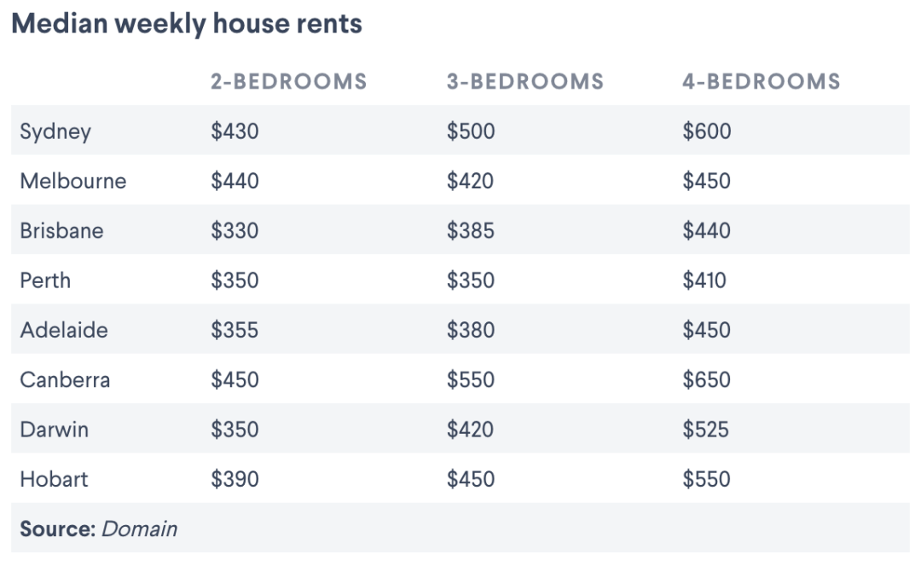
Task: Click the Perth row label
Action: tap(45, 280)
